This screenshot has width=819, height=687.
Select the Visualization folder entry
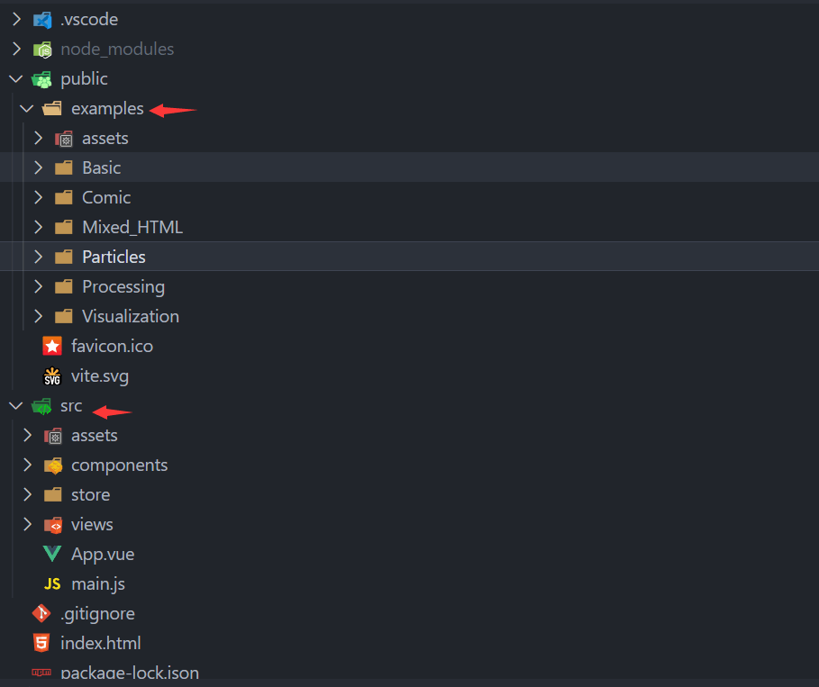409,316
